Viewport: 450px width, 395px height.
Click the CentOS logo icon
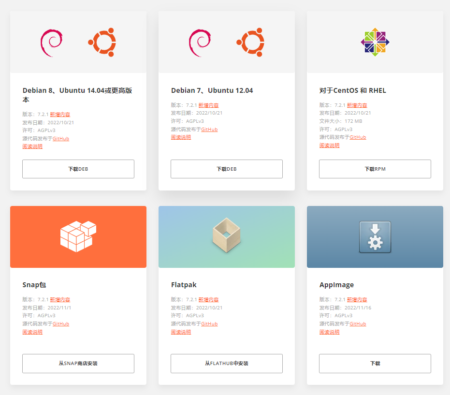click(375, 42)
